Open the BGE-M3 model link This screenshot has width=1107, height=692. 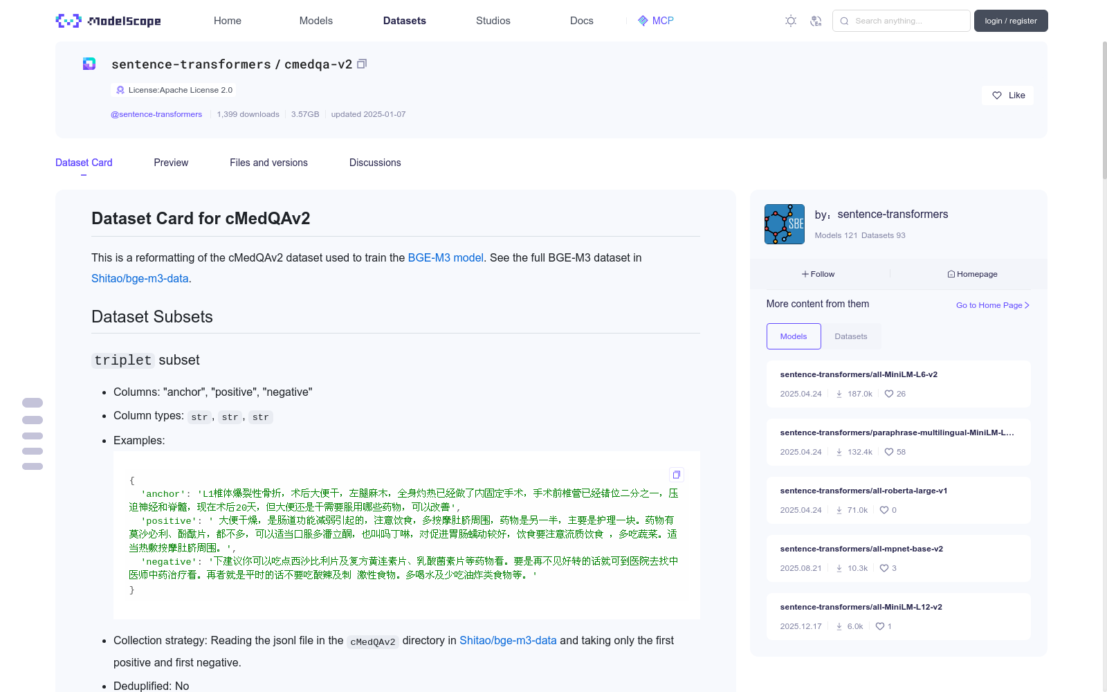point(446,257)
